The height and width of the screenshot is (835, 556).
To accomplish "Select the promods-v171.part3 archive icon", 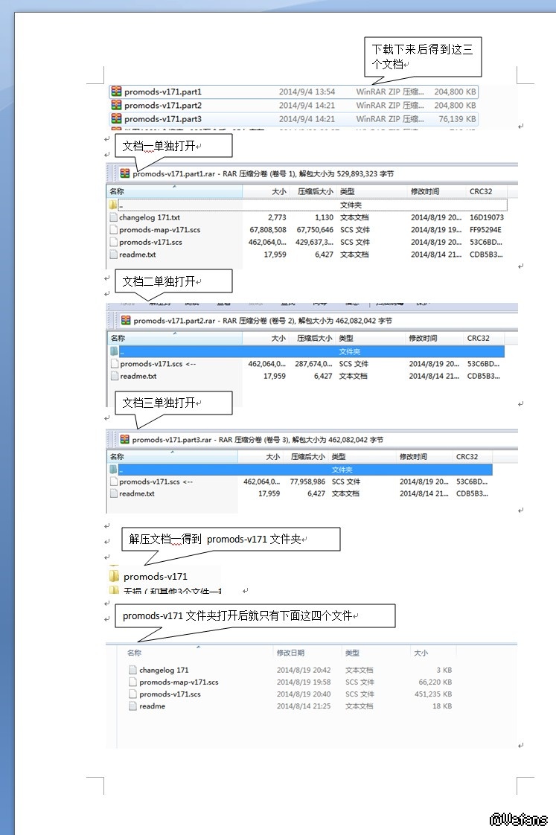I will [116, 119].
